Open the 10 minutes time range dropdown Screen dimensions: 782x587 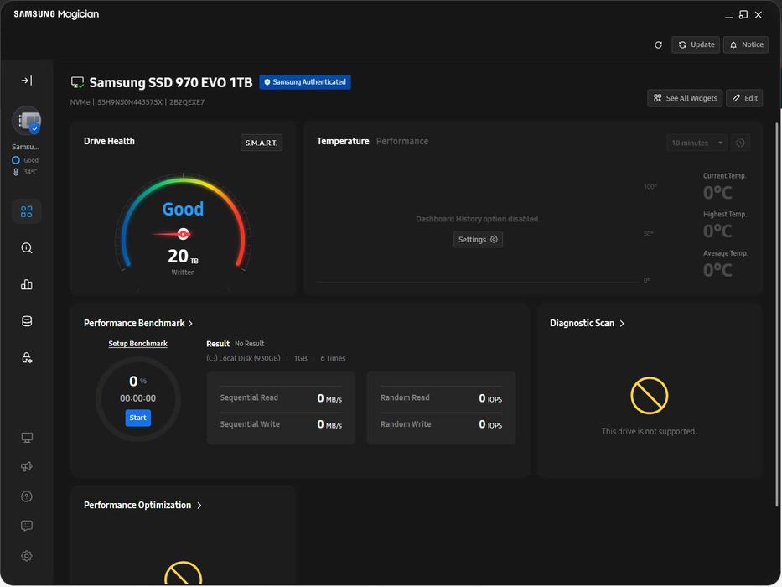[x=697, y=143]
